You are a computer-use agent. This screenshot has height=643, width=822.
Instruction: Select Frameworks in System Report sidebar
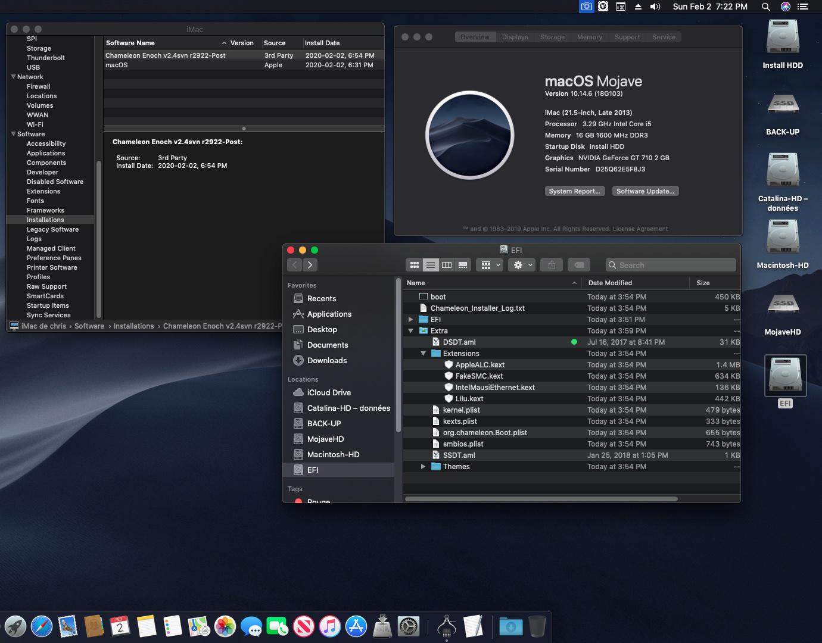click(45, 210)
